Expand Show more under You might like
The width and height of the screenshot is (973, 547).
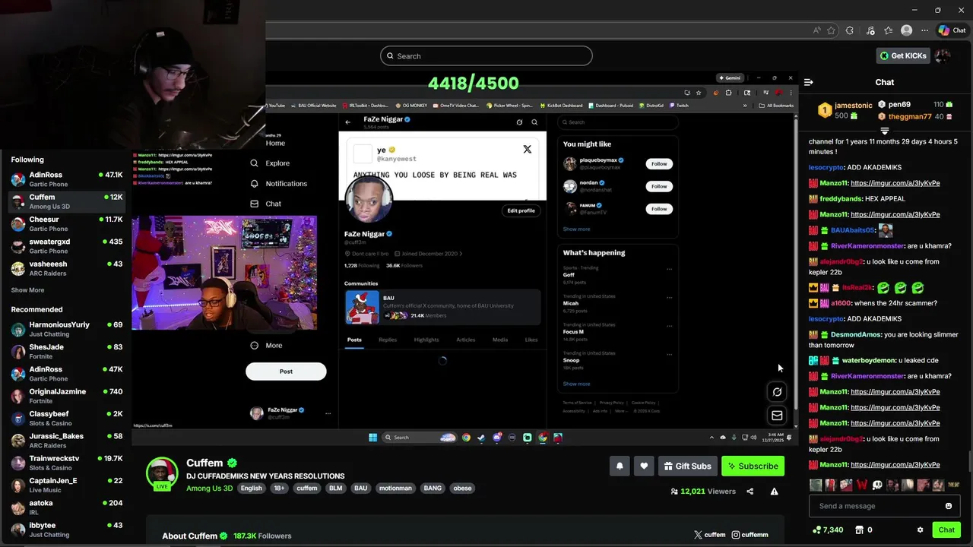click(576, 229)
